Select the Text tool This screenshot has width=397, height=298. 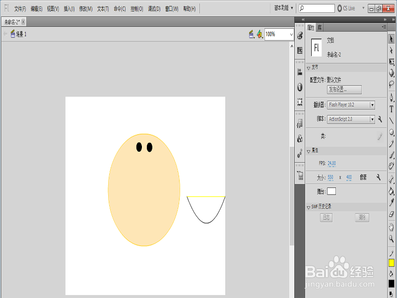click(x=392, y=109)
